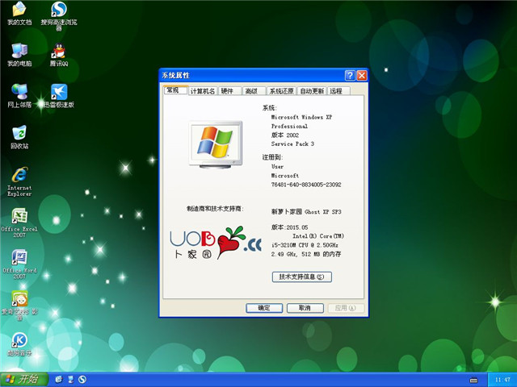Switch to the 计算机名 tab
Image resolution: width=517 pixels, height=387 pixels.
203,91
